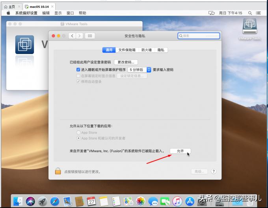Open Photos flower icon in Dock

(140, 201)
